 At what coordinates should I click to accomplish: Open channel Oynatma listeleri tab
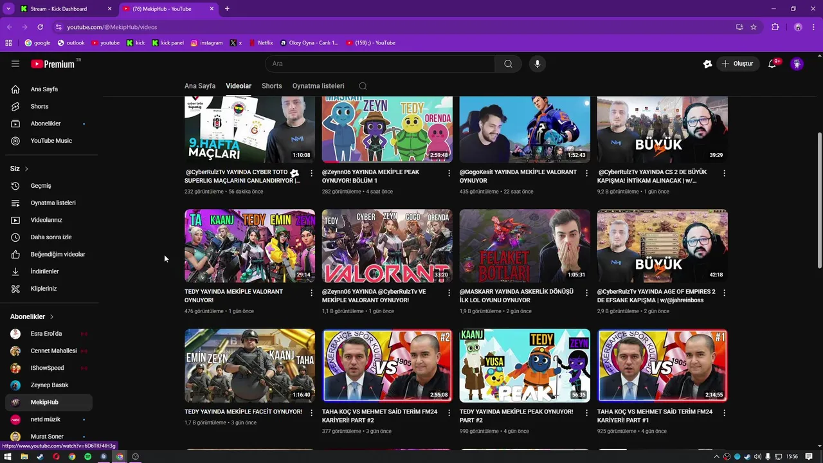coord(318,86)
